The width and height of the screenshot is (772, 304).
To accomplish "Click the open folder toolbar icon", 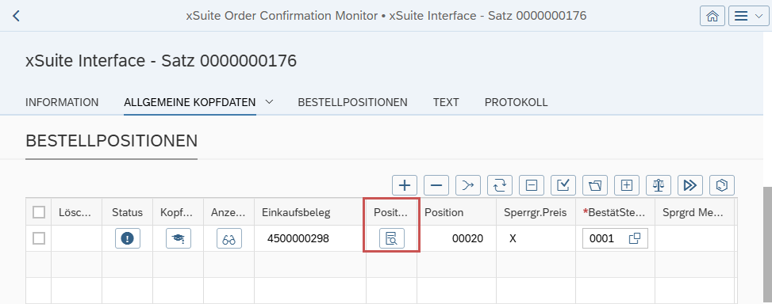I will click(x=595, y=185).
